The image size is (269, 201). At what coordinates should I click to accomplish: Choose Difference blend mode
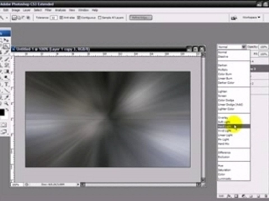(234, 152)
